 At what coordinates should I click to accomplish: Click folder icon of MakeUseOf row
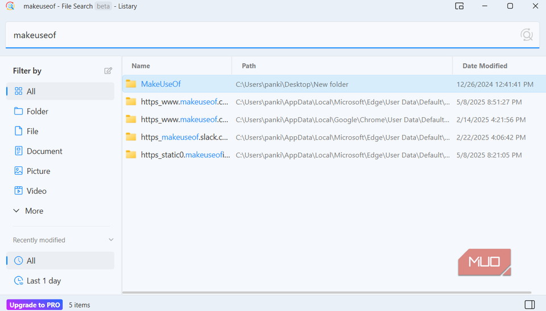tap(131, 84)
